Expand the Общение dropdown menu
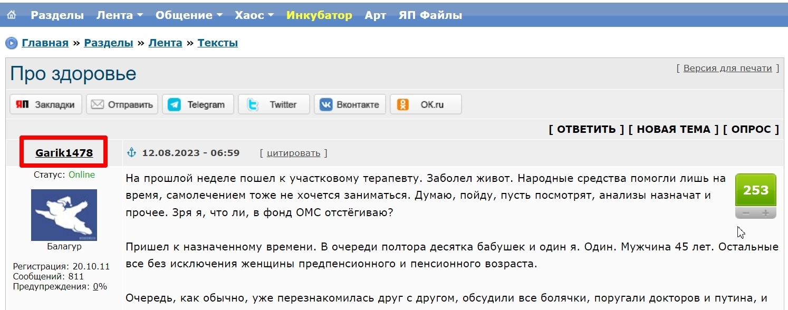Viewport: 788px width, 310px height. coord(189,15)
